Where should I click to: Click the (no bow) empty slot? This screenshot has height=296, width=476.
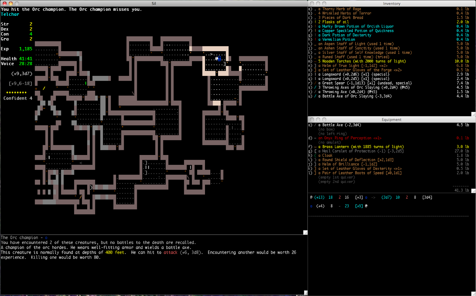point(327,129)
